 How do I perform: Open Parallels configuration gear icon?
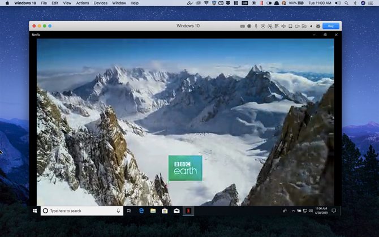(318, 26)
